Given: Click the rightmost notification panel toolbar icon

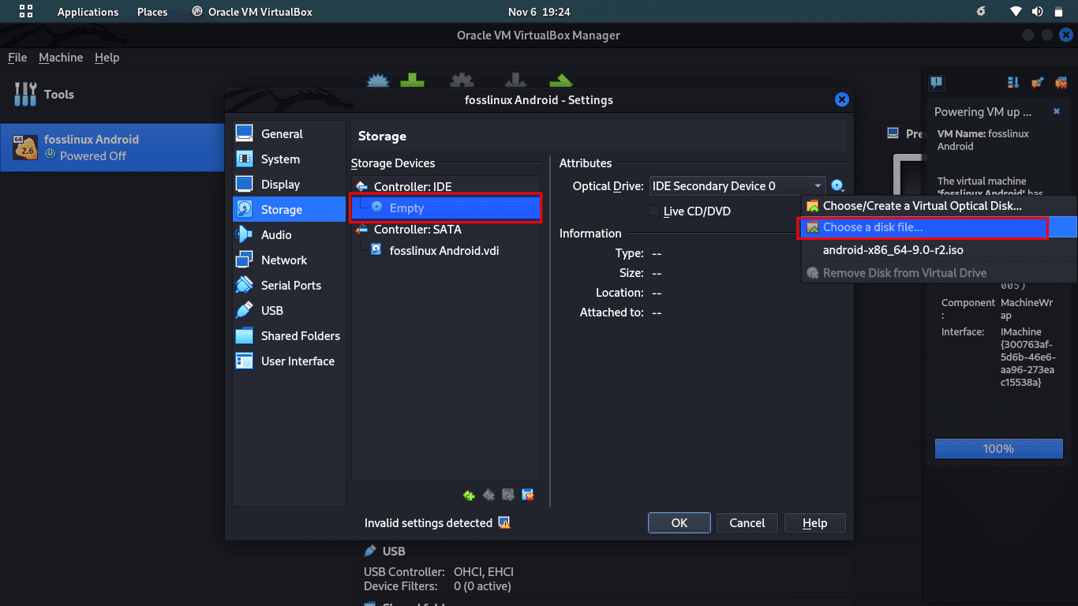Looking at the screenshot, I should [x=1061, y=82].
